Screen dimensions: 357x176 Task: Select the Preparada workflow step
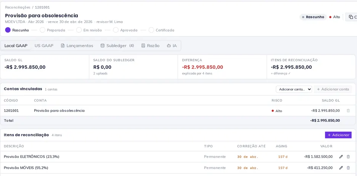pos(52,30)
